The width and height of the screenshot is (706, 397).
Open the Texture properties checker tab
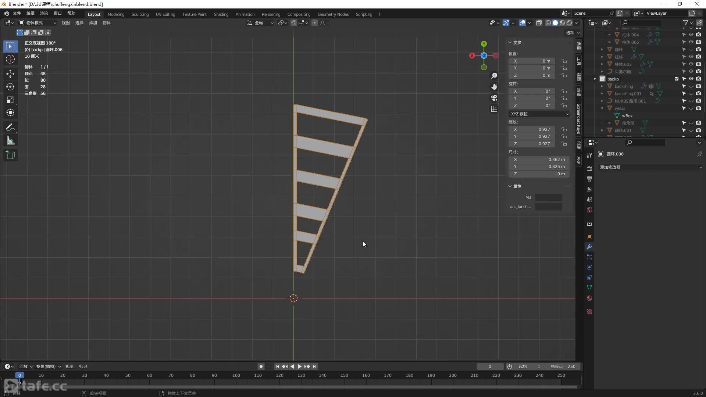589,311
